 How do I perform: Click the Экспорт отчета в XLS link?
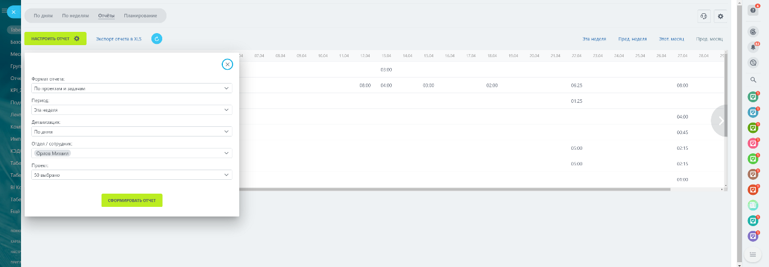119,38
